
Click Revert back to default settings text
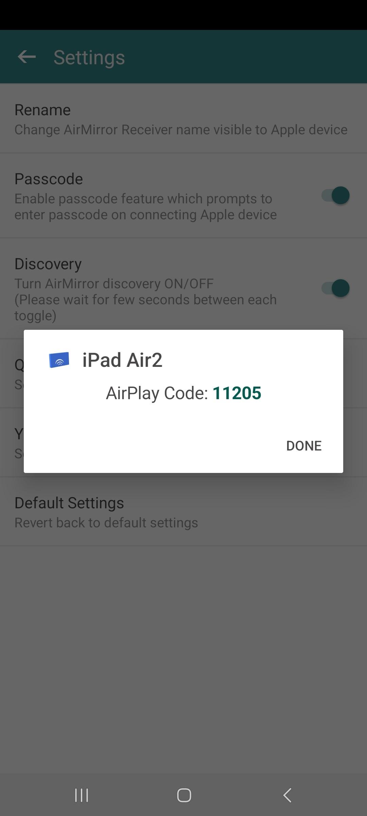(106, 523)
